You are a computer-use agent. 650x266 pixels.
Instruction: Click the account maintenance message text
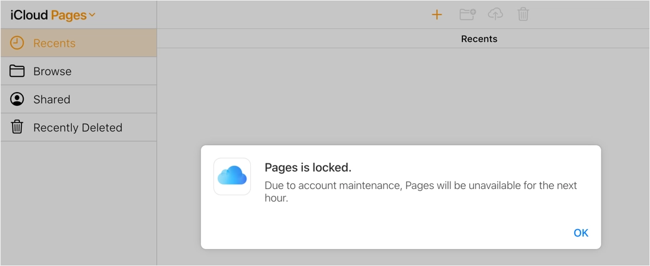420,192
